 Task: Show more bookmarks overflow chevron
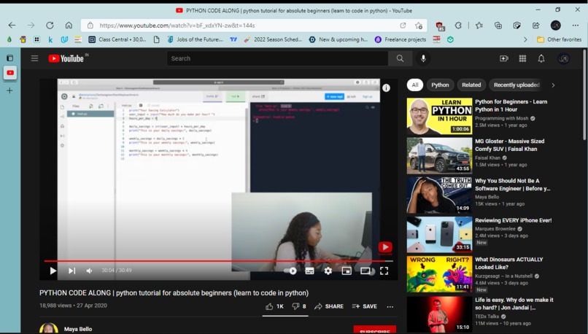(525, 39)
